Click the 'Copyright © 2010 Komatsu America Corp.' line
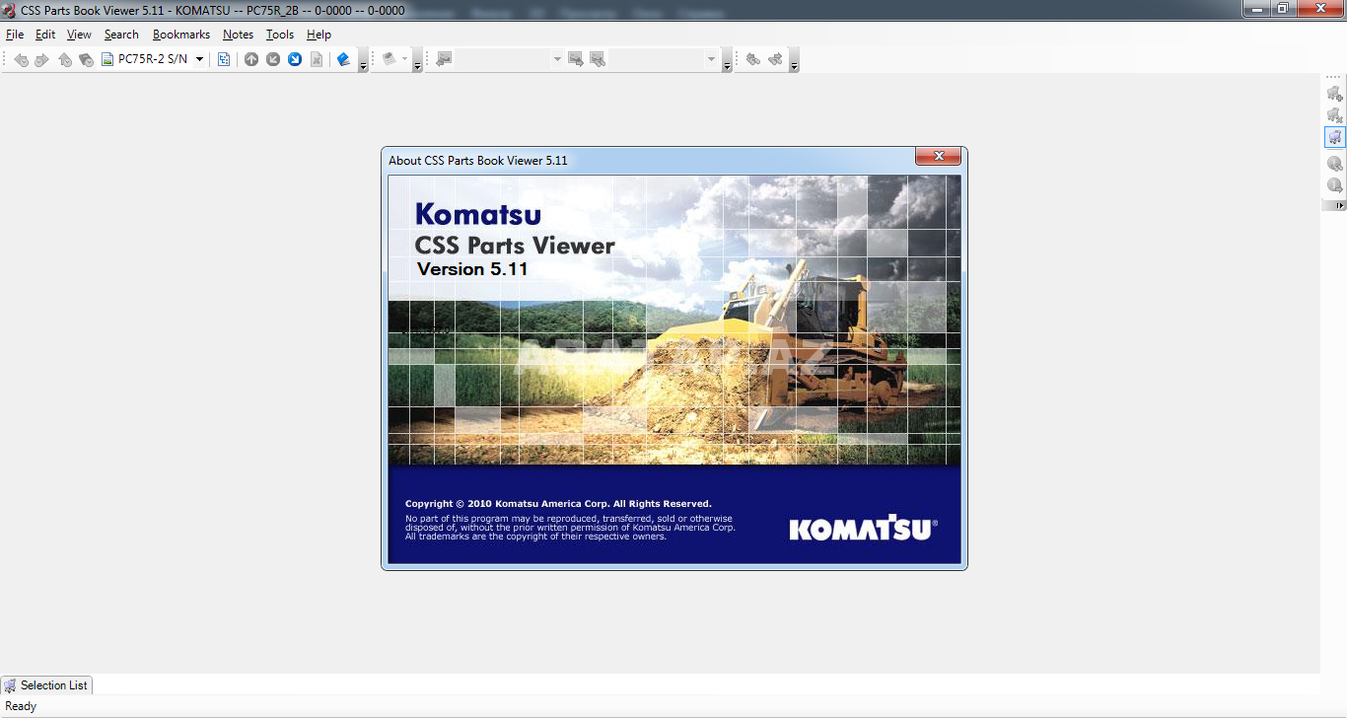Viewport: 1347px width, 718px height. click(558, 504)
